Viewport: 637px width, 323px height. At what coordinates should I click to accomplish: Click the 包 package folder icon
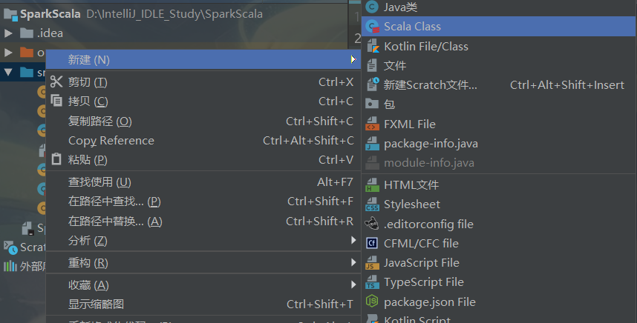tap(372, 104)
